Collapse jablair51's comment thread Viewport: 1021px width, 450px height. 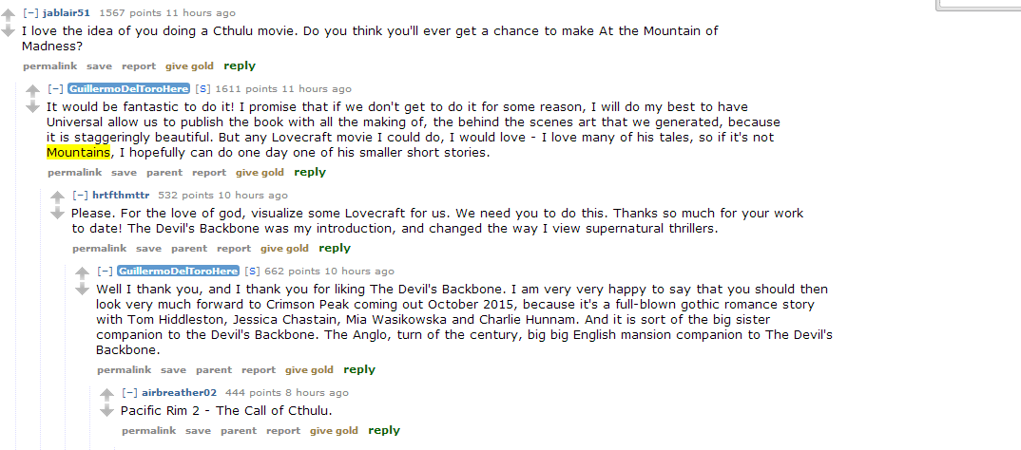tap(30, 13)
